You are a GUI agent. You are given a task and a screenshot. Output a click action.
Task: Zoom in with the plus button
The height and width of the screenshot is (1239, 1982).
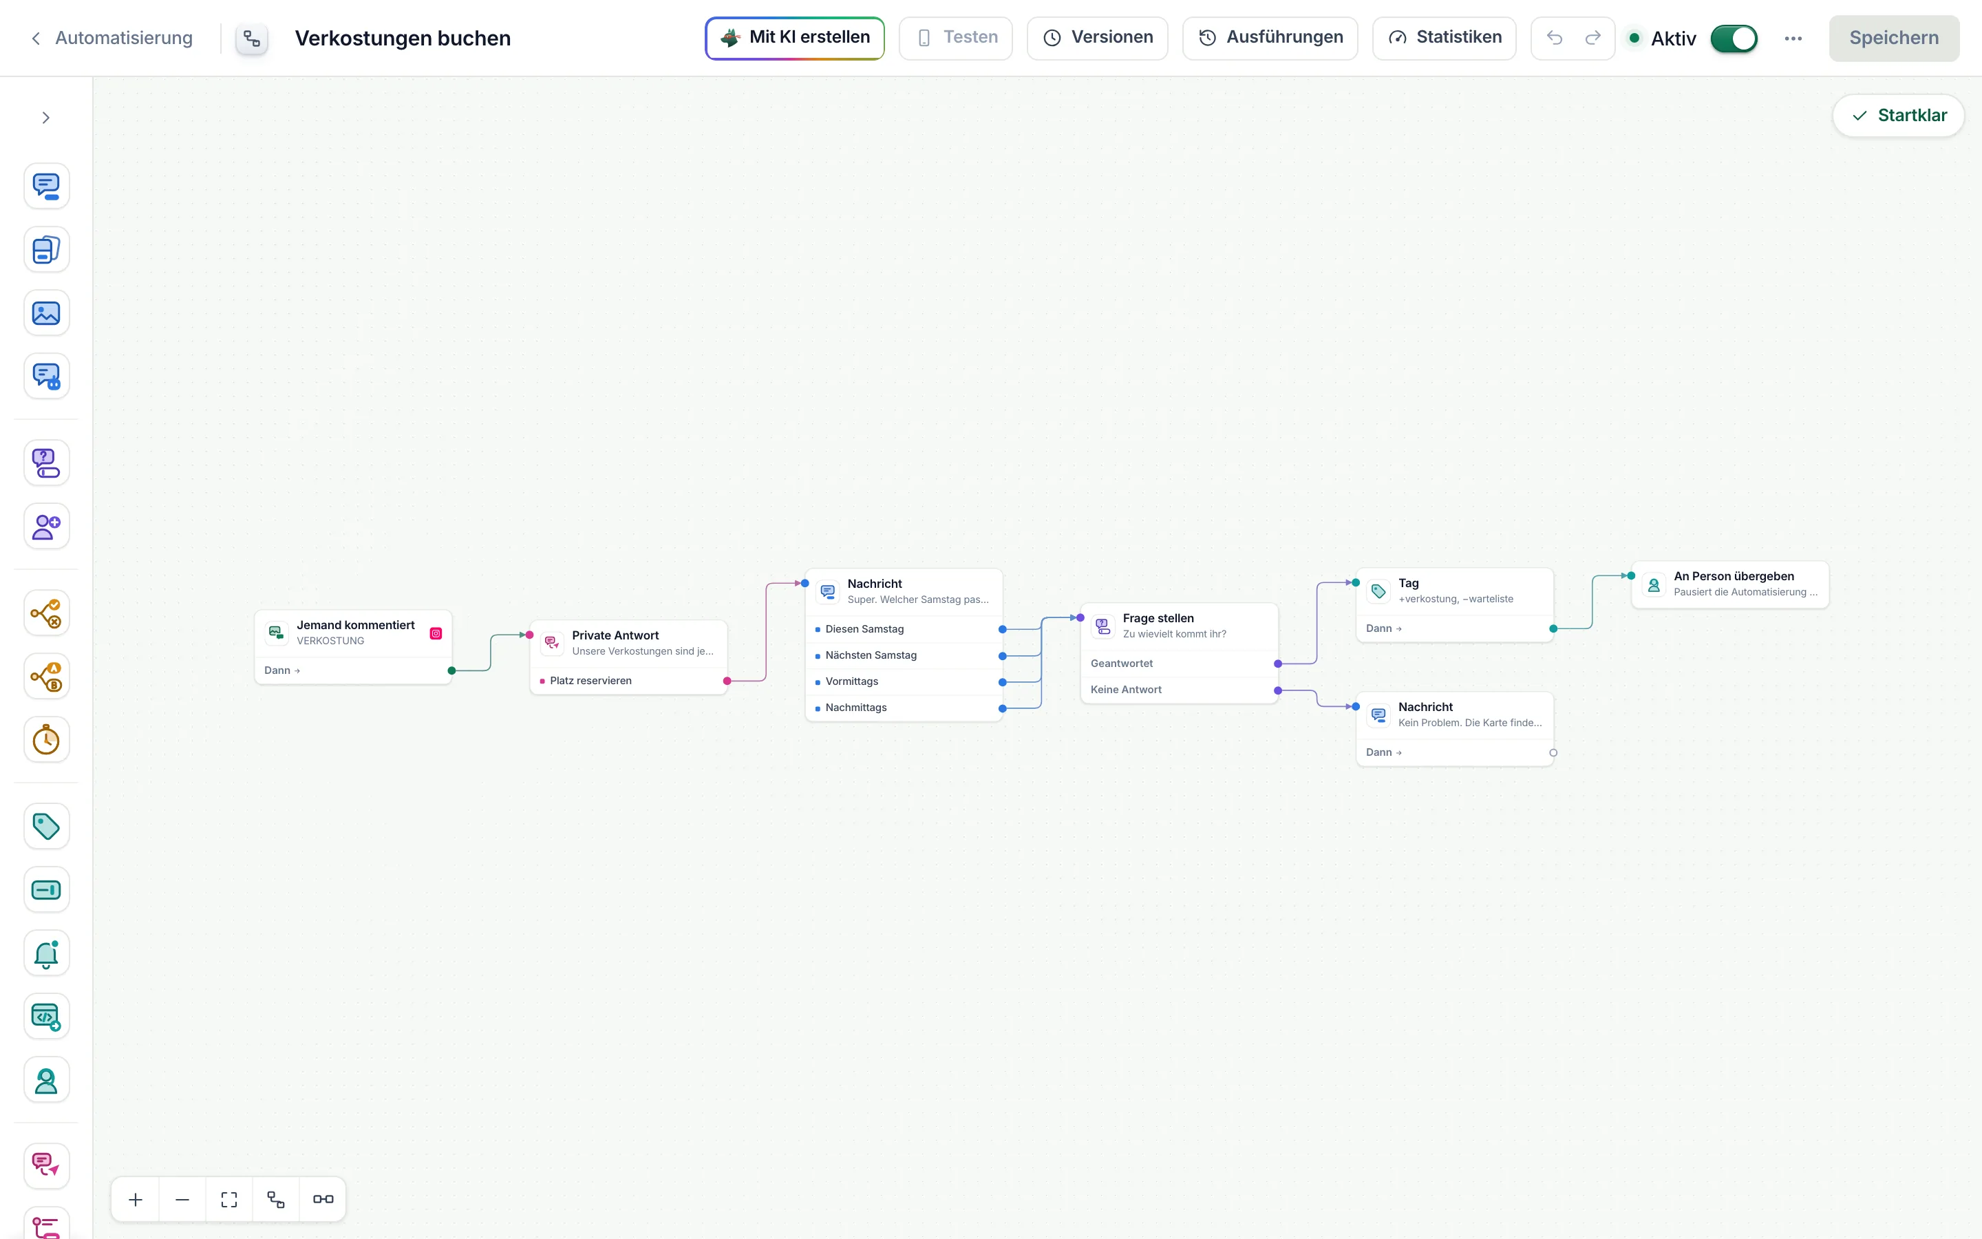135,1199
